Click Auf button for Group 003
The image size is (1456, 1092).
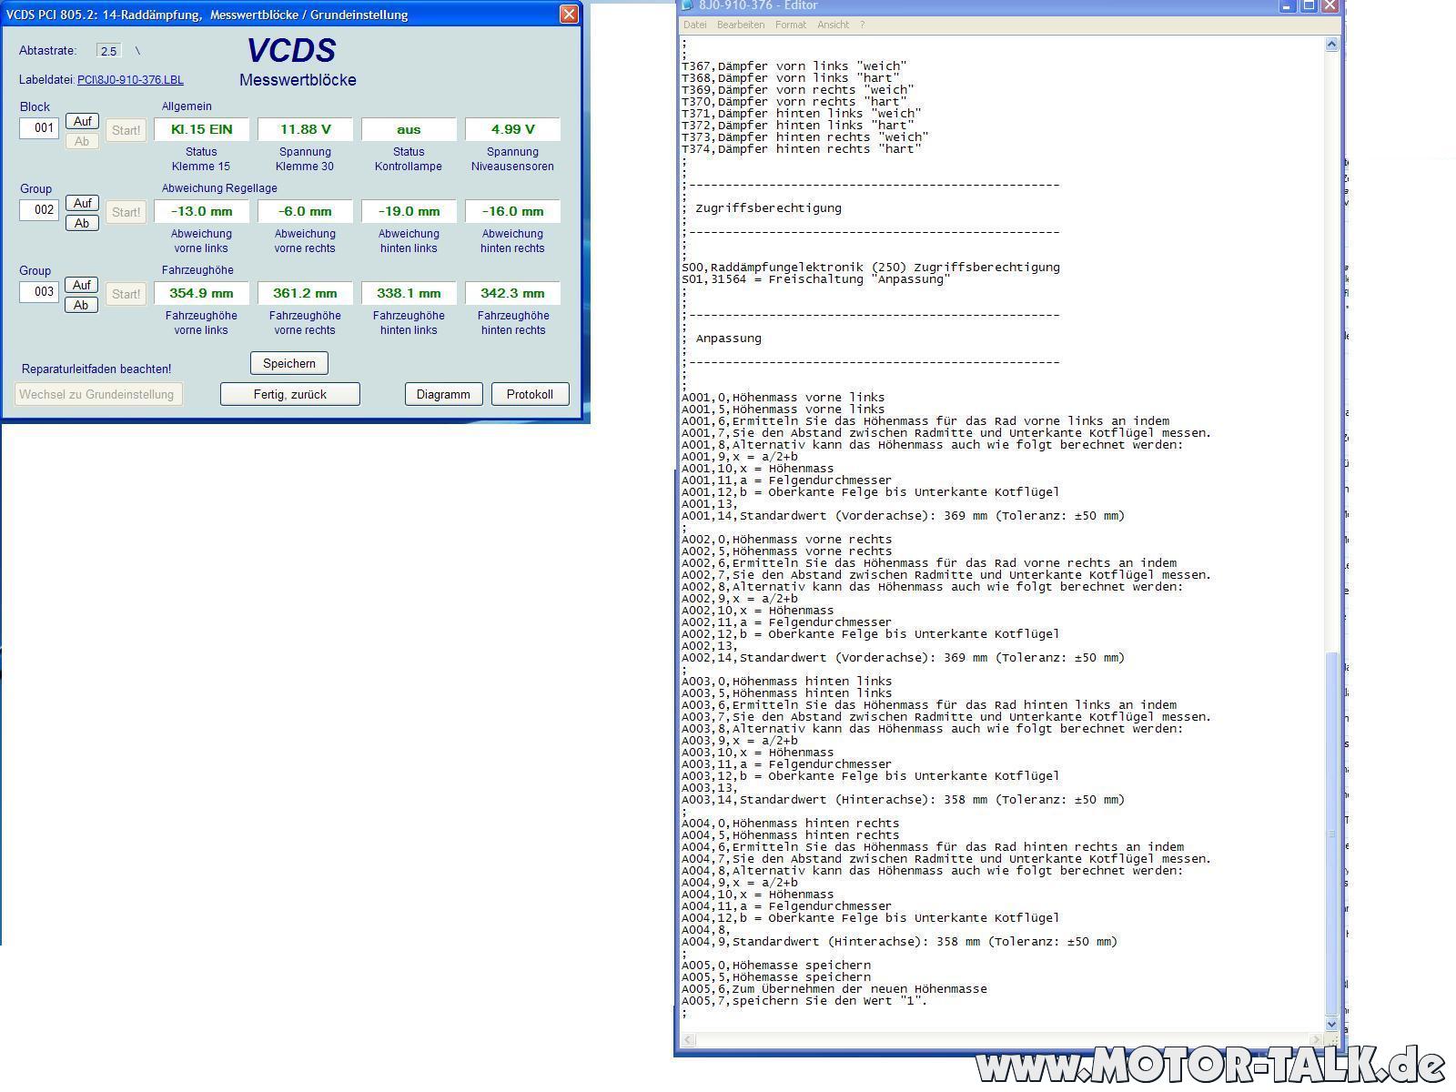(x=82, y=285)
